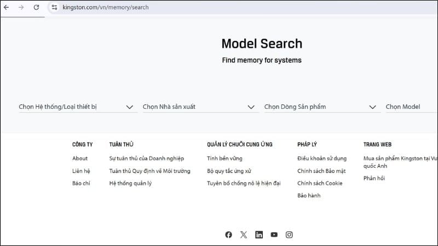This screenshot has width=438, height=246.
Task: Open Kingston's YouTube icon
Action: tap(274, 235)
